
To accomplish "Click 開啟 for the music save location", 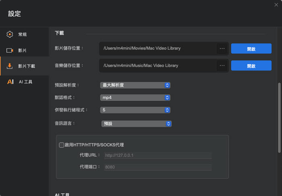I will click(x=251, y=65).
